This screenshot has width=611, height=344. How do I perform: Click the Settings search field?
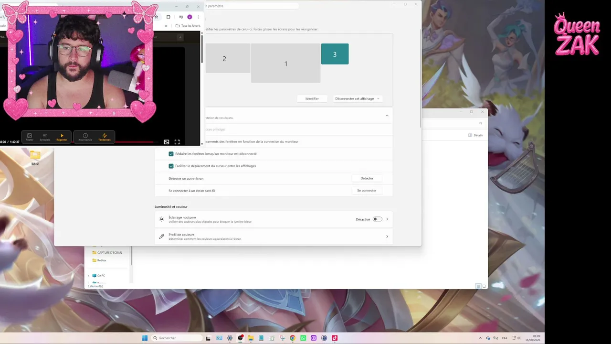coord(251,6)
